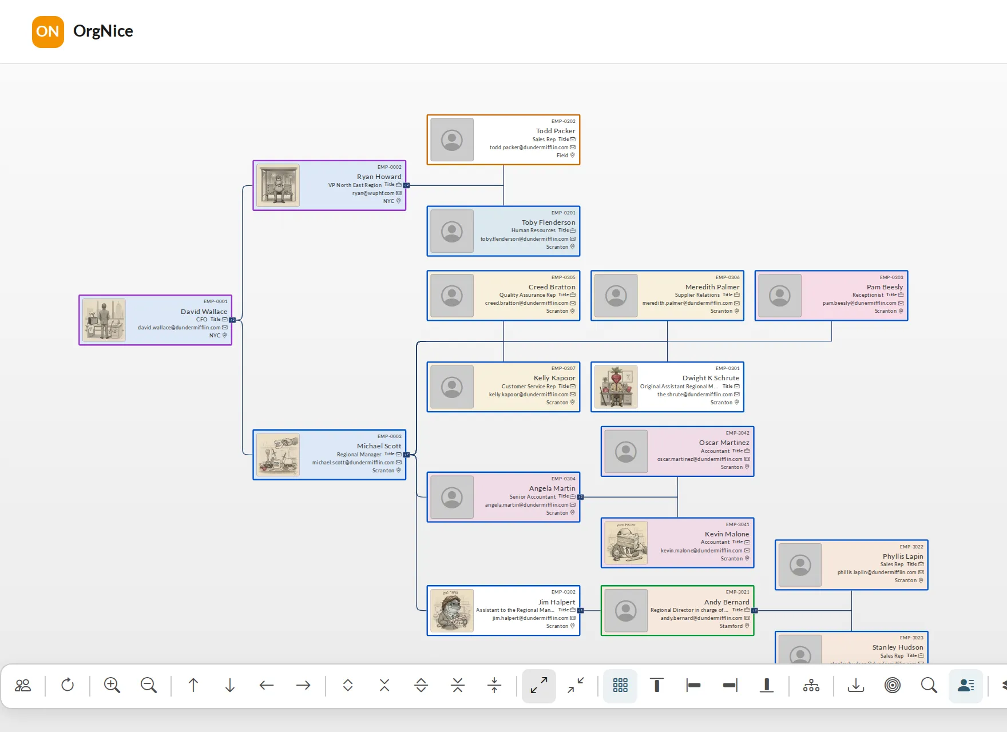Click the concentric circles target icon
The height and width of the screenshot is (732, 1007).
pyautogui.click(x=893, y=685)
